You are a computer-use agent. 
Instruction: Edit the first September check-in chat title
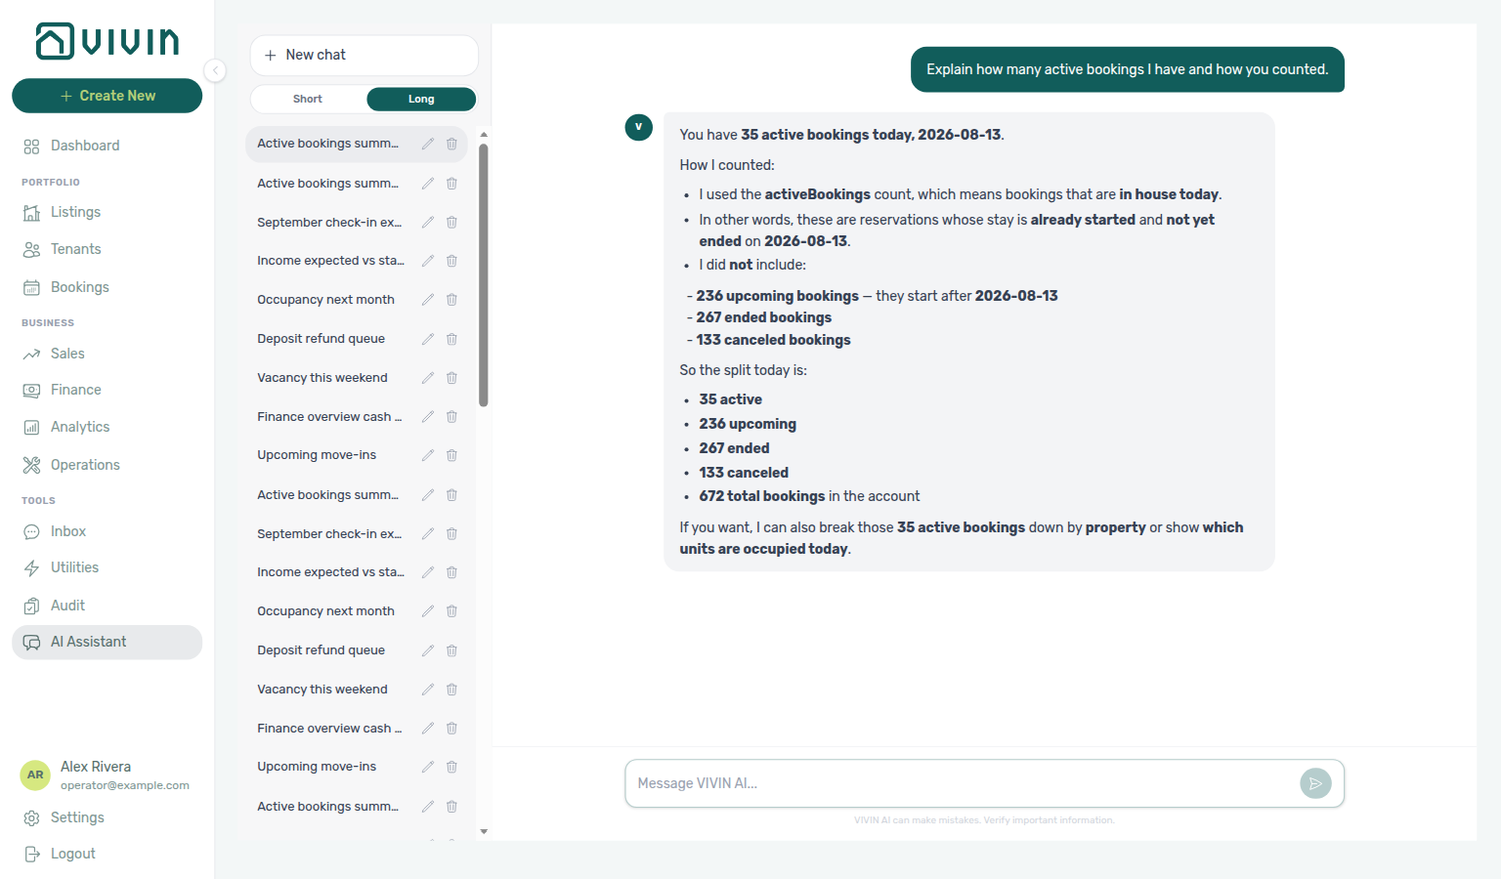(427, 222)
